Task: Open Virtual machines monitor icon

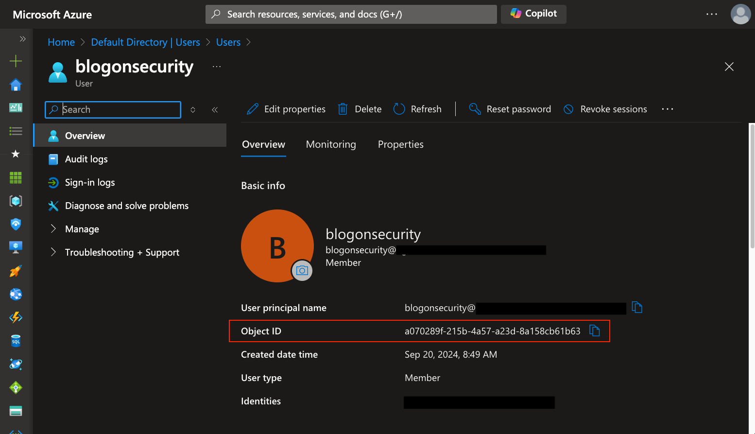Action: click(x=16, y=247)
